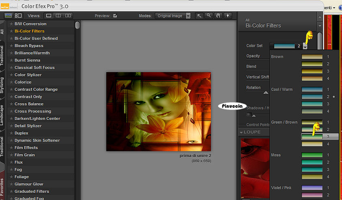The width and height of the screenshot is (342, 200).
Task: Click the right settings panel scrollbar
Action: (320, 41)
